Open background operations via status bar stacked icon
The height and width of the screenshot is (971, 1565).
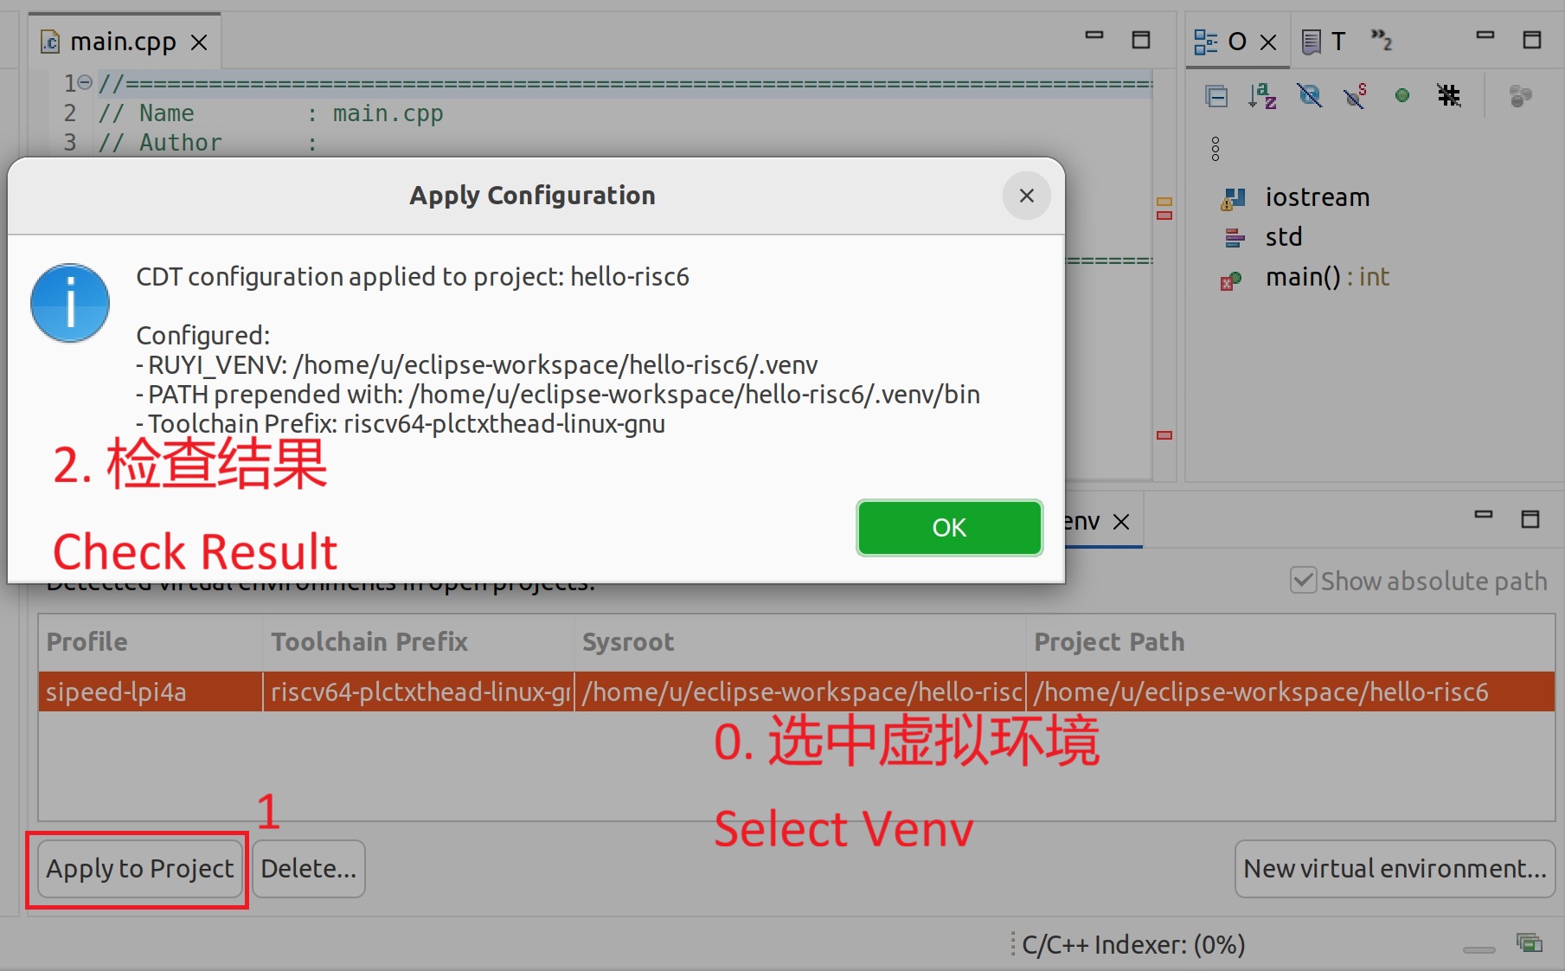[1530, 943]
